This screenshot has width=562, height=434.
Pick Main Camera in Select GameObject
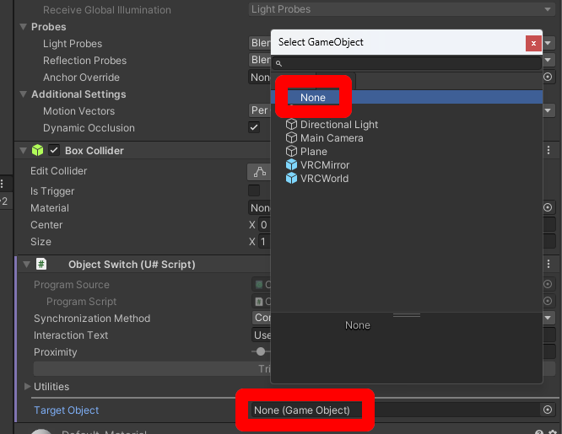pyautogui.click(x=332, y=138)
